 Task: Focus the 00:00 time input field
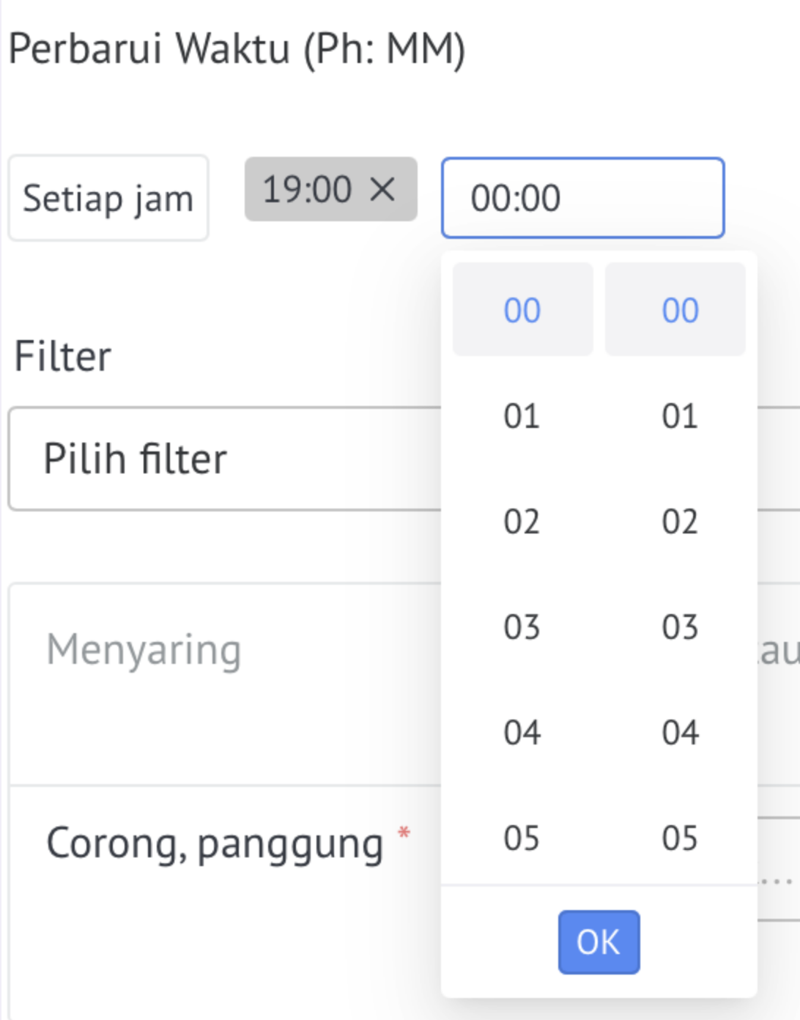click(582, 198)
